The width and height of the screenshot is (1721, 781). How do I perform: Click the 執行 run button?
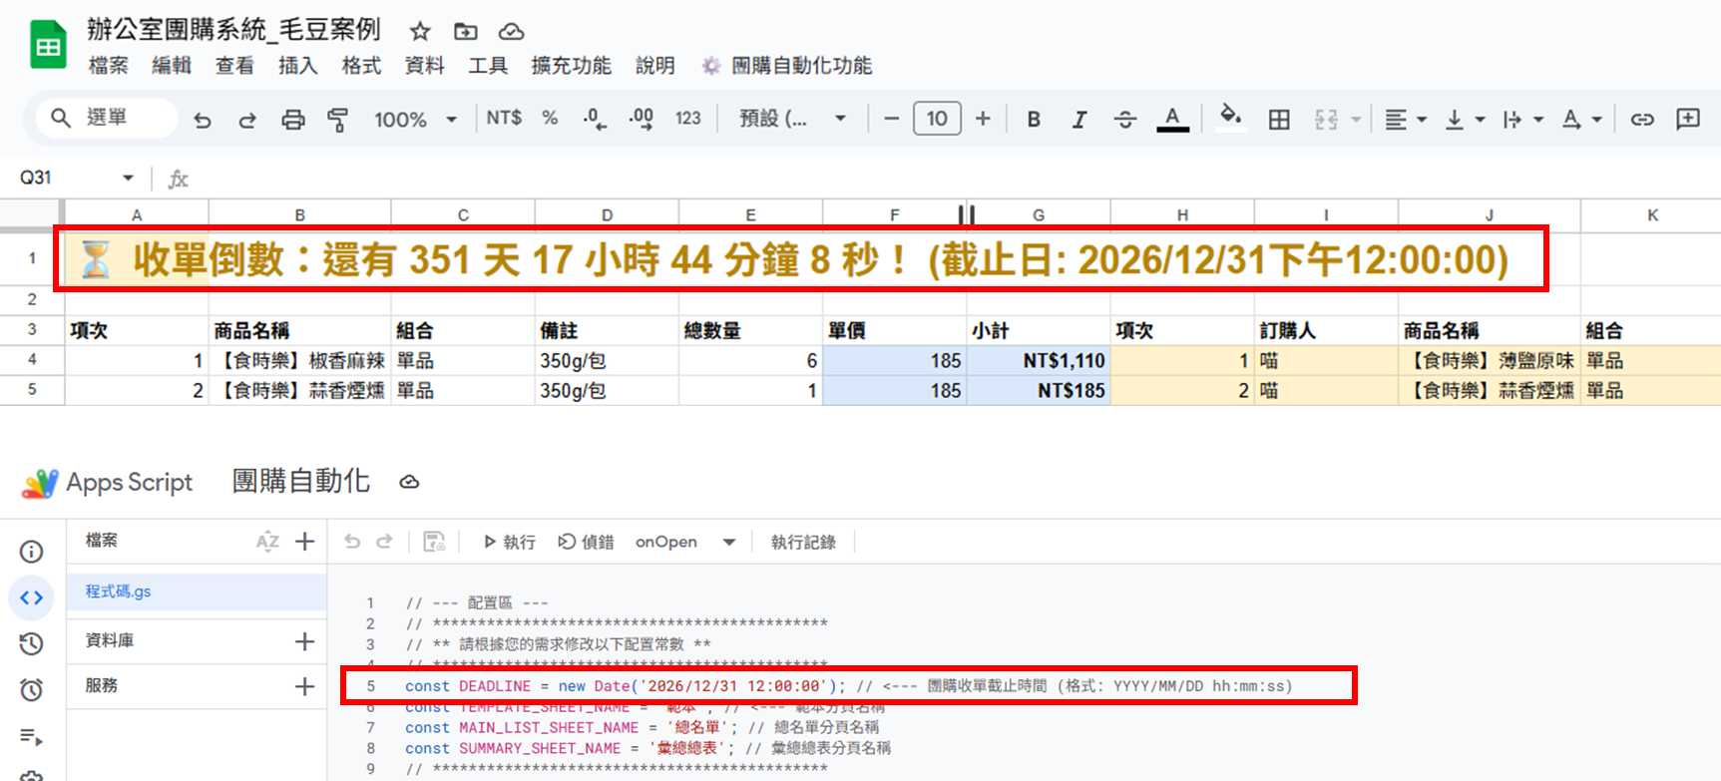tap(510, 542)
